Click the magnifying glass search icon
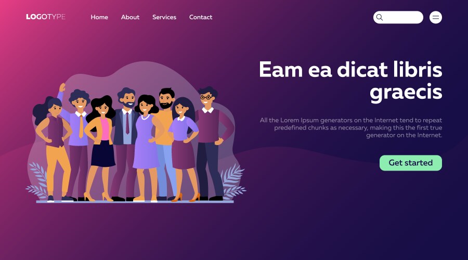 coord(380,17)
